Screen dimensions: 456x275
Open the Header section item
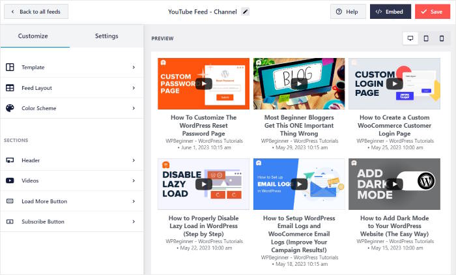(x=72, y=160)
